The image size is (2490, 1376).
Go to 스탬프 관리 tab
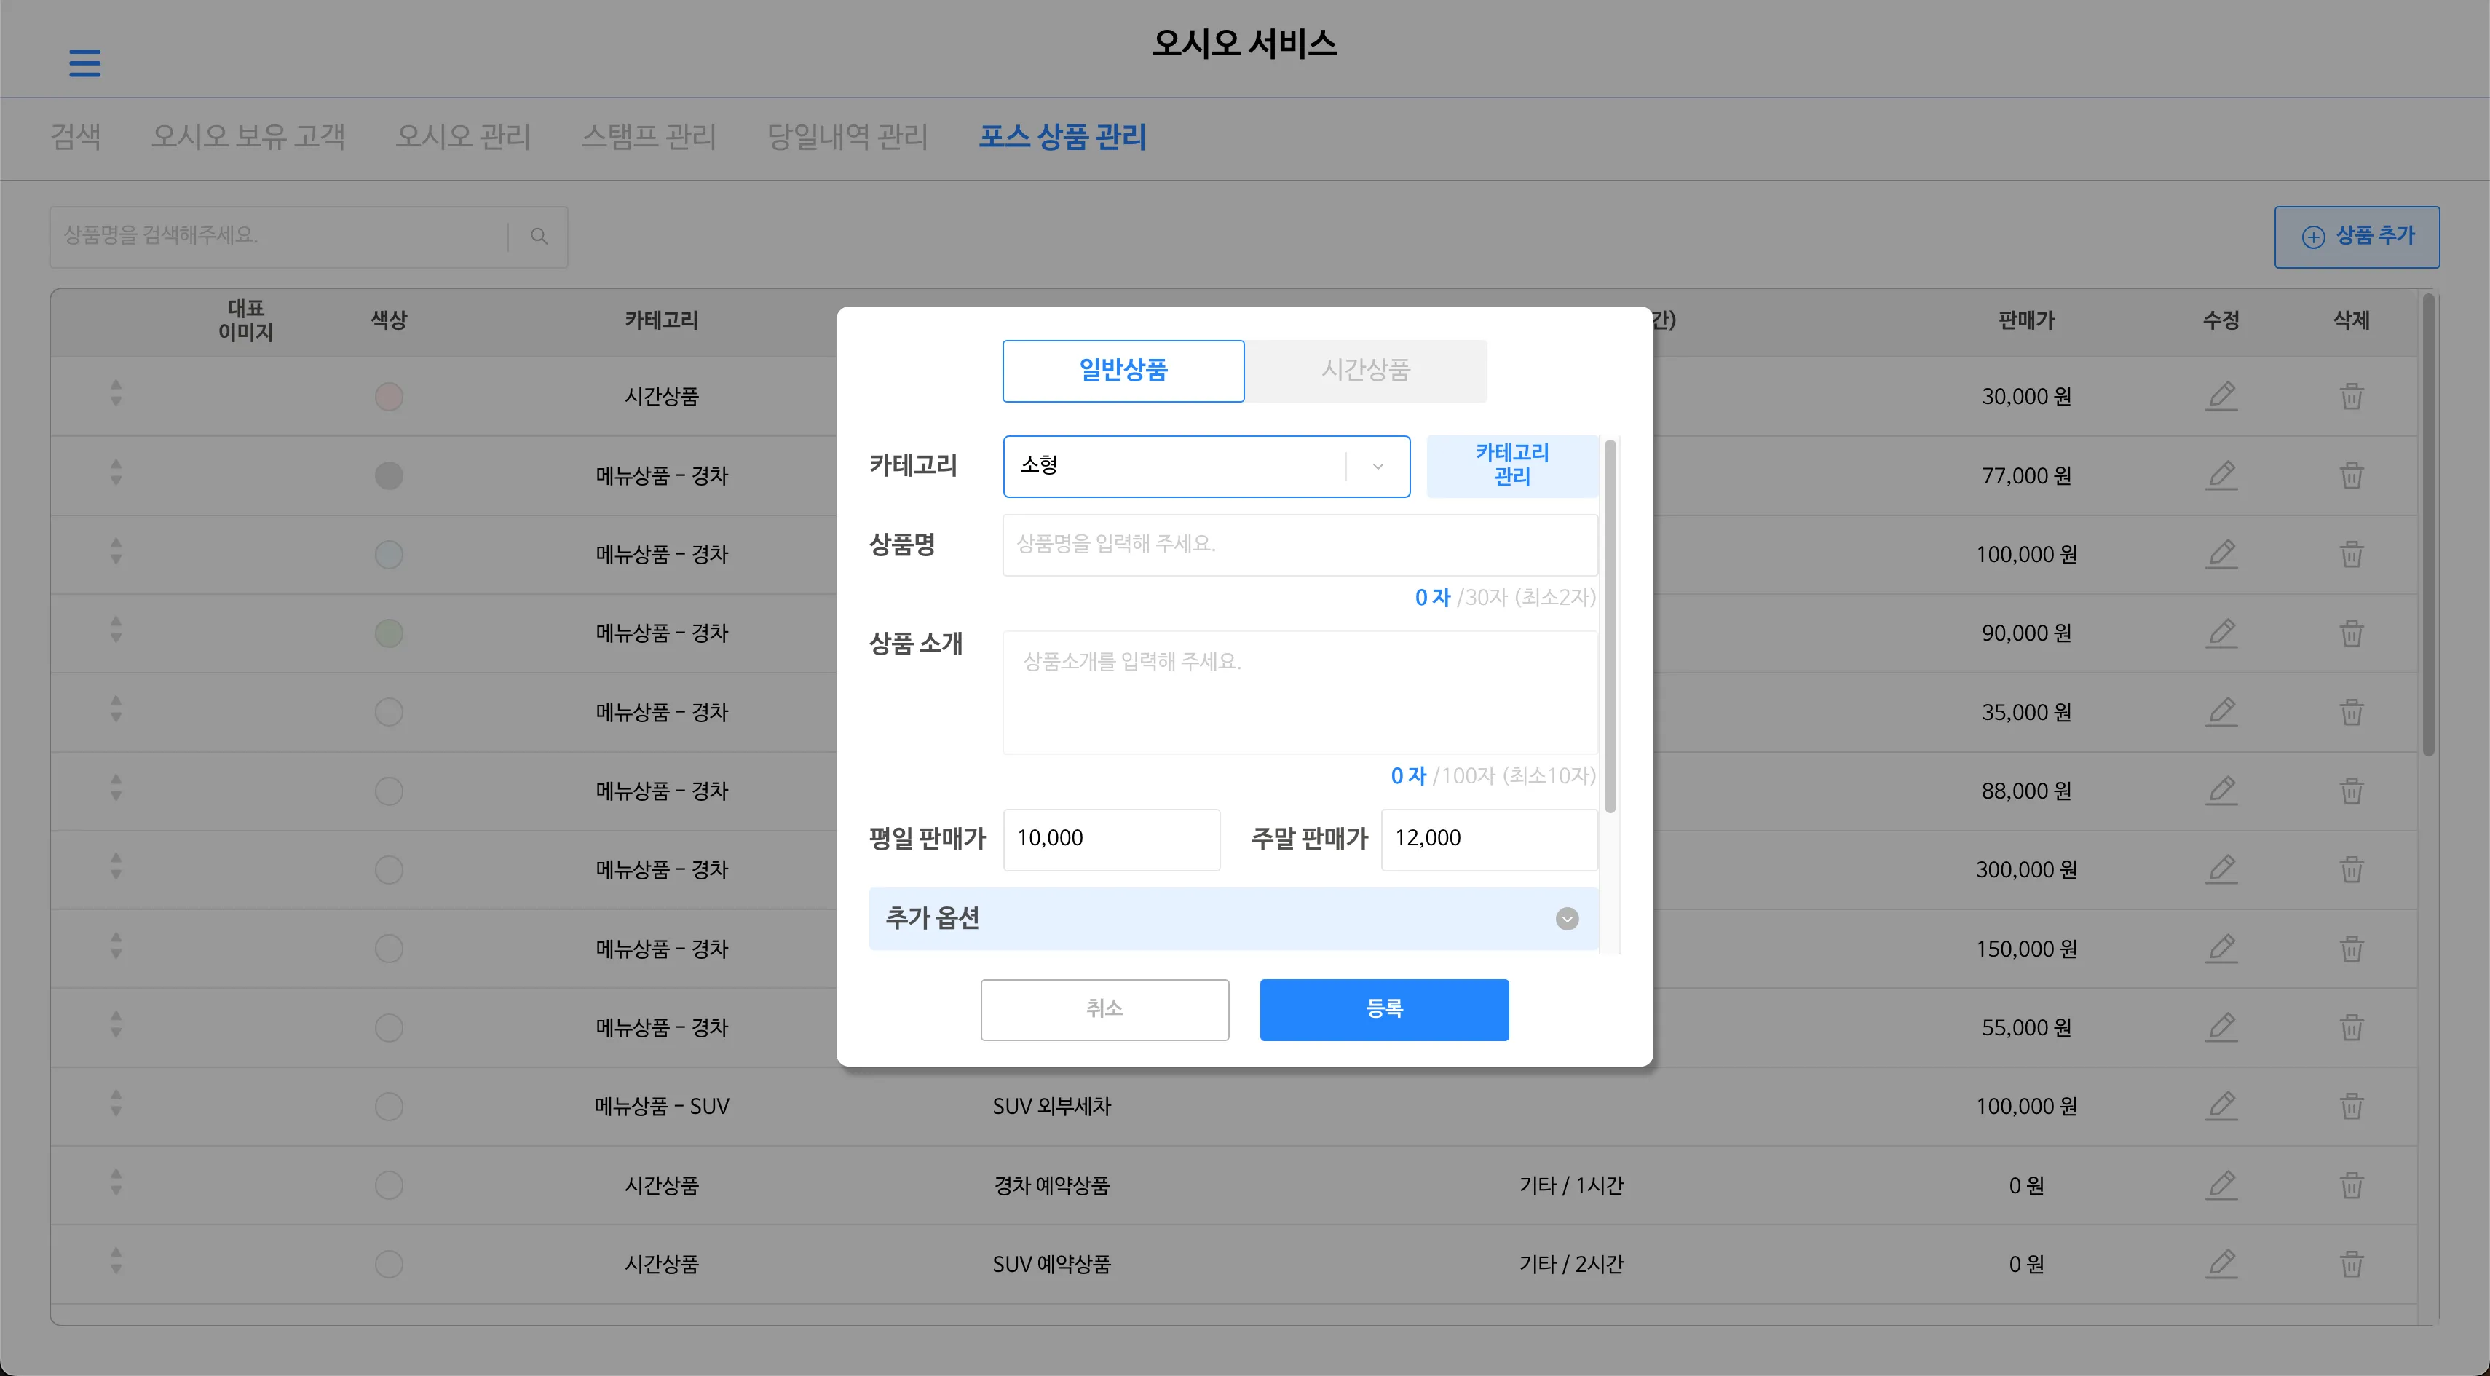pos(648,137)
